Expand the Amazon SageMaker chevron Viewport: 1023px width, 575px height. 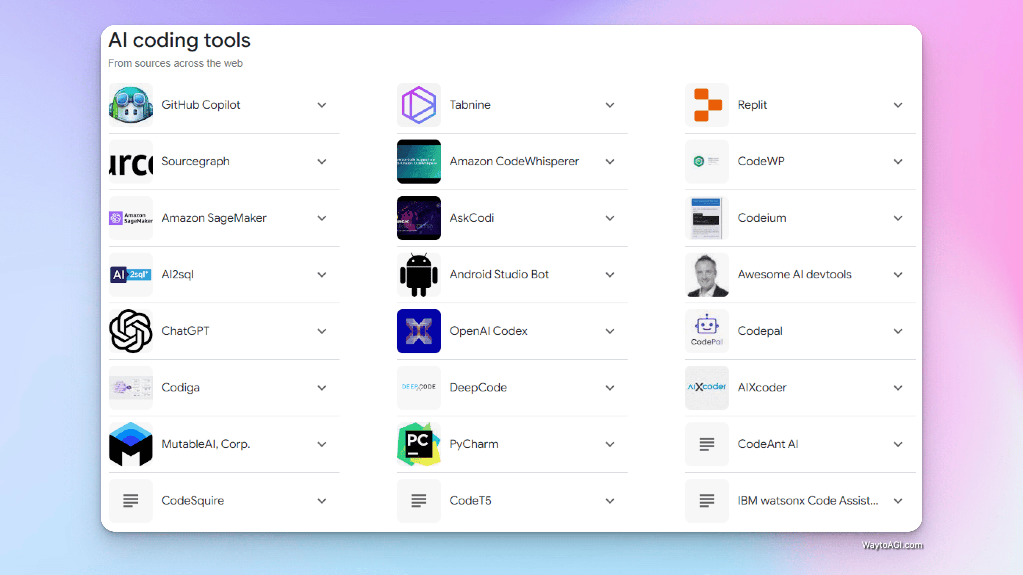point(322,218)
